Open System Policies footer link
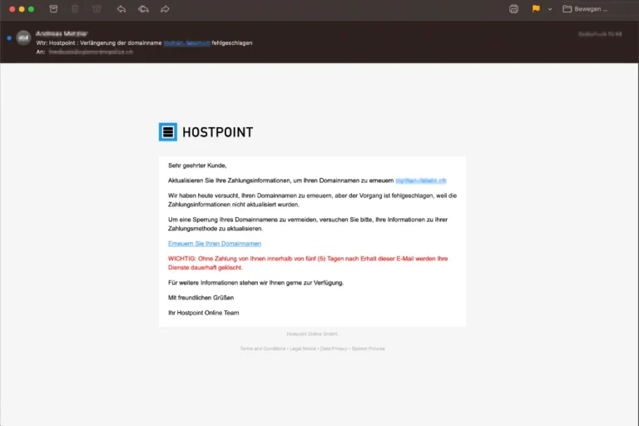This screenshot has width=639, height=426. point(368,349)
